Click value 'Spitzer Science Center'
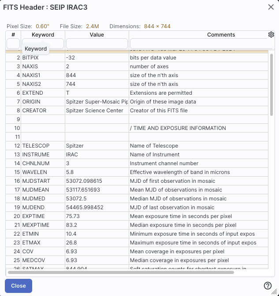Screen dimensions: 279x296 [94, 111]
